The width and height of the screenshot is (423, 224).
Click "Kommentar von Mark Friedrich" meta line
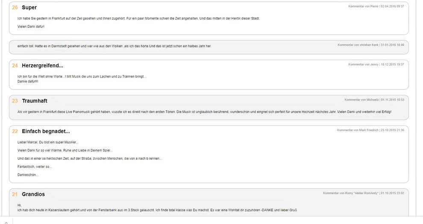point(371,130)
